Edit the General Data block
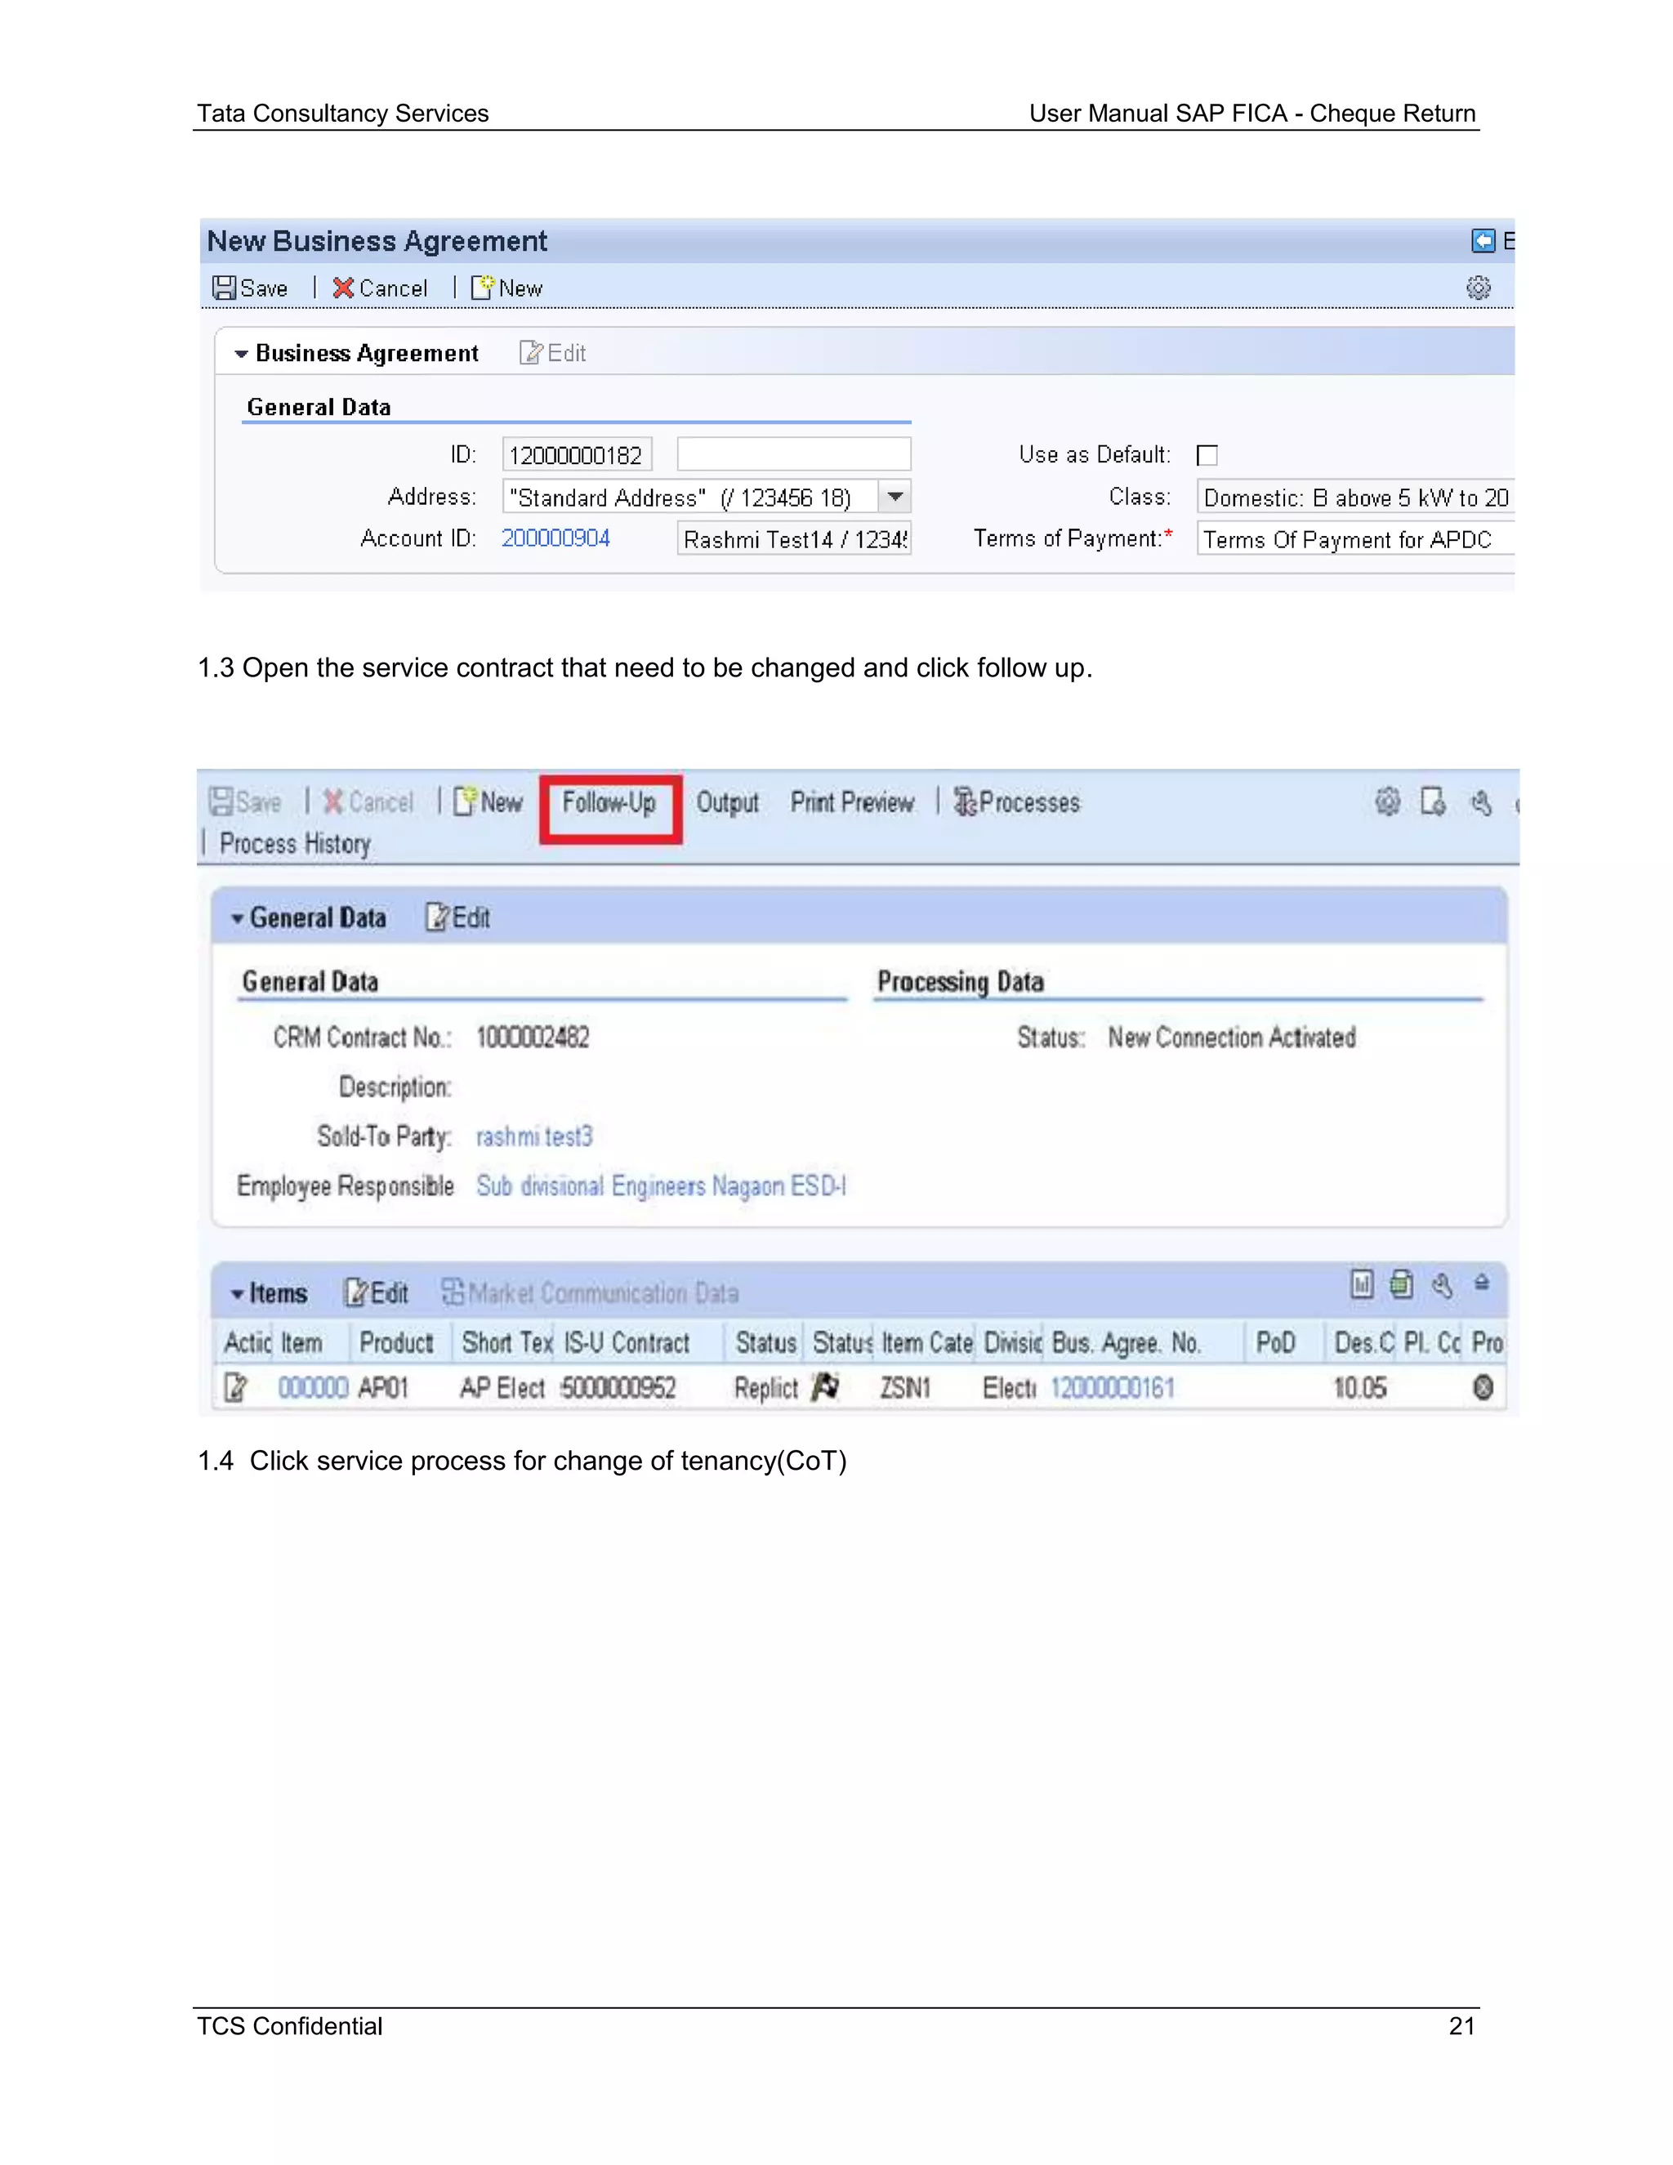The height and width of the screenshot is (2165, 1673). (x=458, y=918)
